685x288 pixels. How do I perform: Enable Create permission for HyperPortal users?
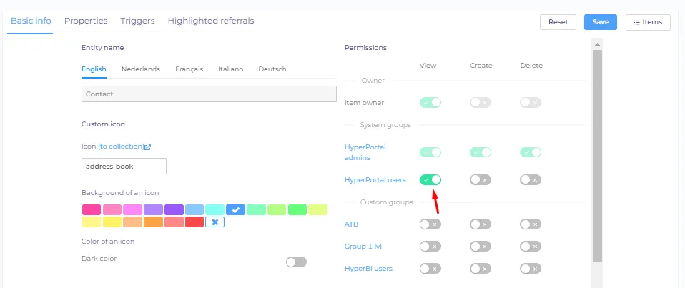tap(481, 180)
